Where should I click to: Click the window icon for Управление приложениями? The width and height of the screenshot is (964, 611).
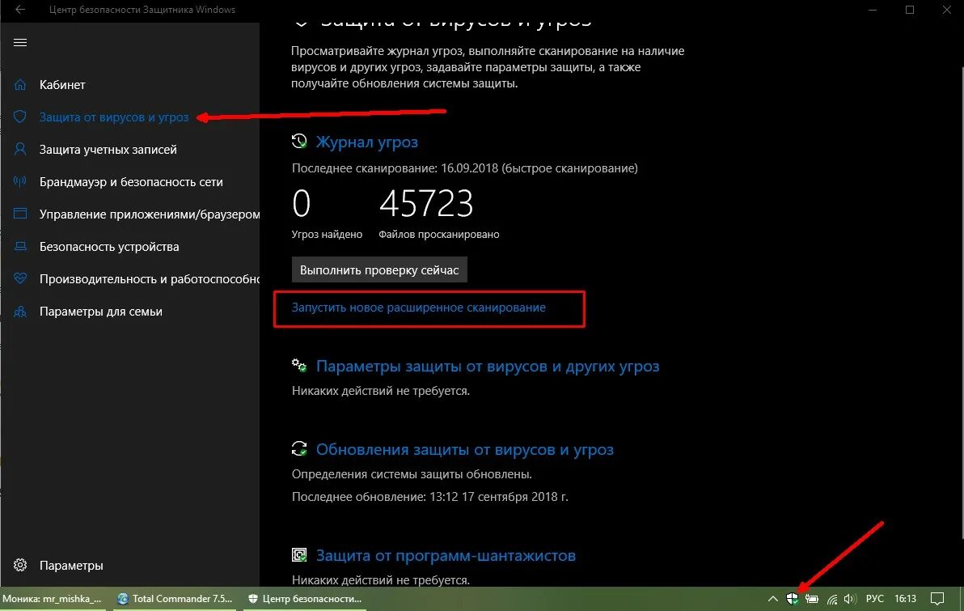[20, 214]
